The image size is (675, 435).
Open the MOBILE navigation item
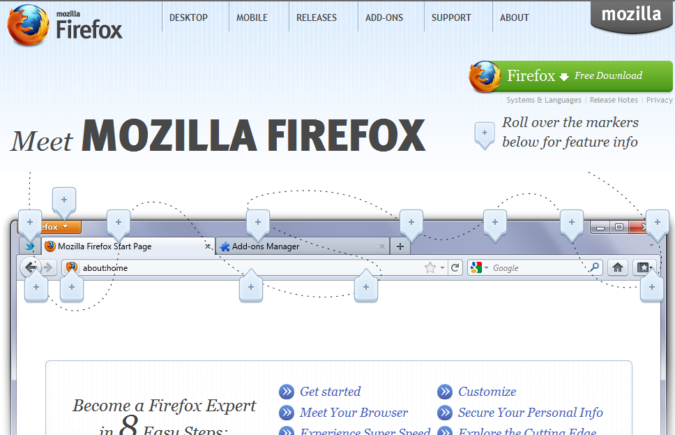[252, 17]
